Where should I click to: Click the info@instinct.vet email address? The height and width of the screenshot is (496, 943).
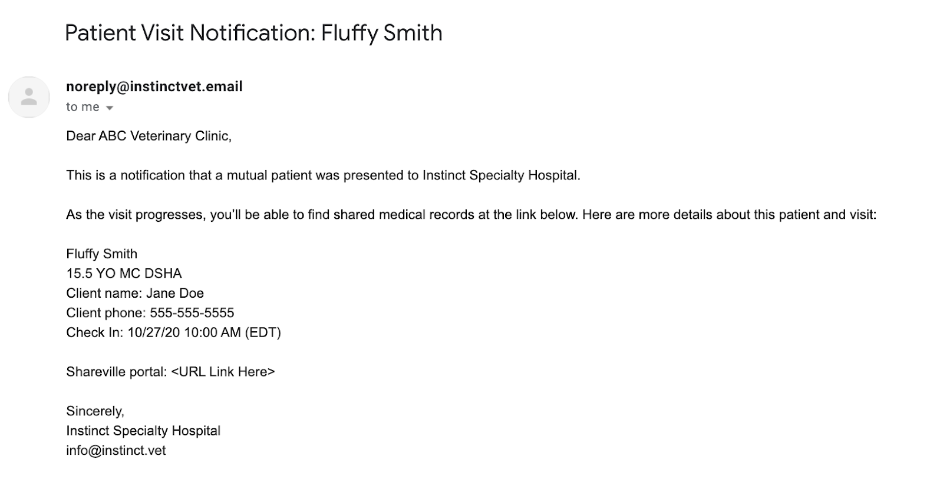click(116, 451)
